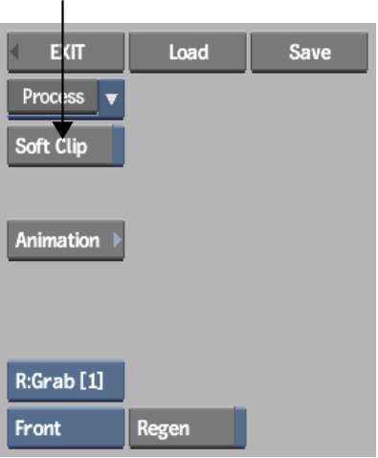Exit the module with EXIT button

pos(66,53)
